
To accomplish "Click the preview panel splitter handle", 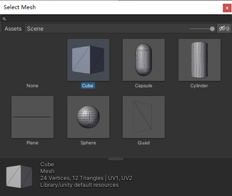I will click(116, 159).
